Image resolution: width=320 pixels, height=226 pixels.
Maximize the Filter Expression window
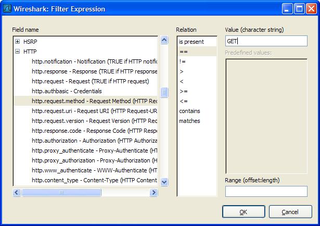pyautogui.click(x=299, y=9)
